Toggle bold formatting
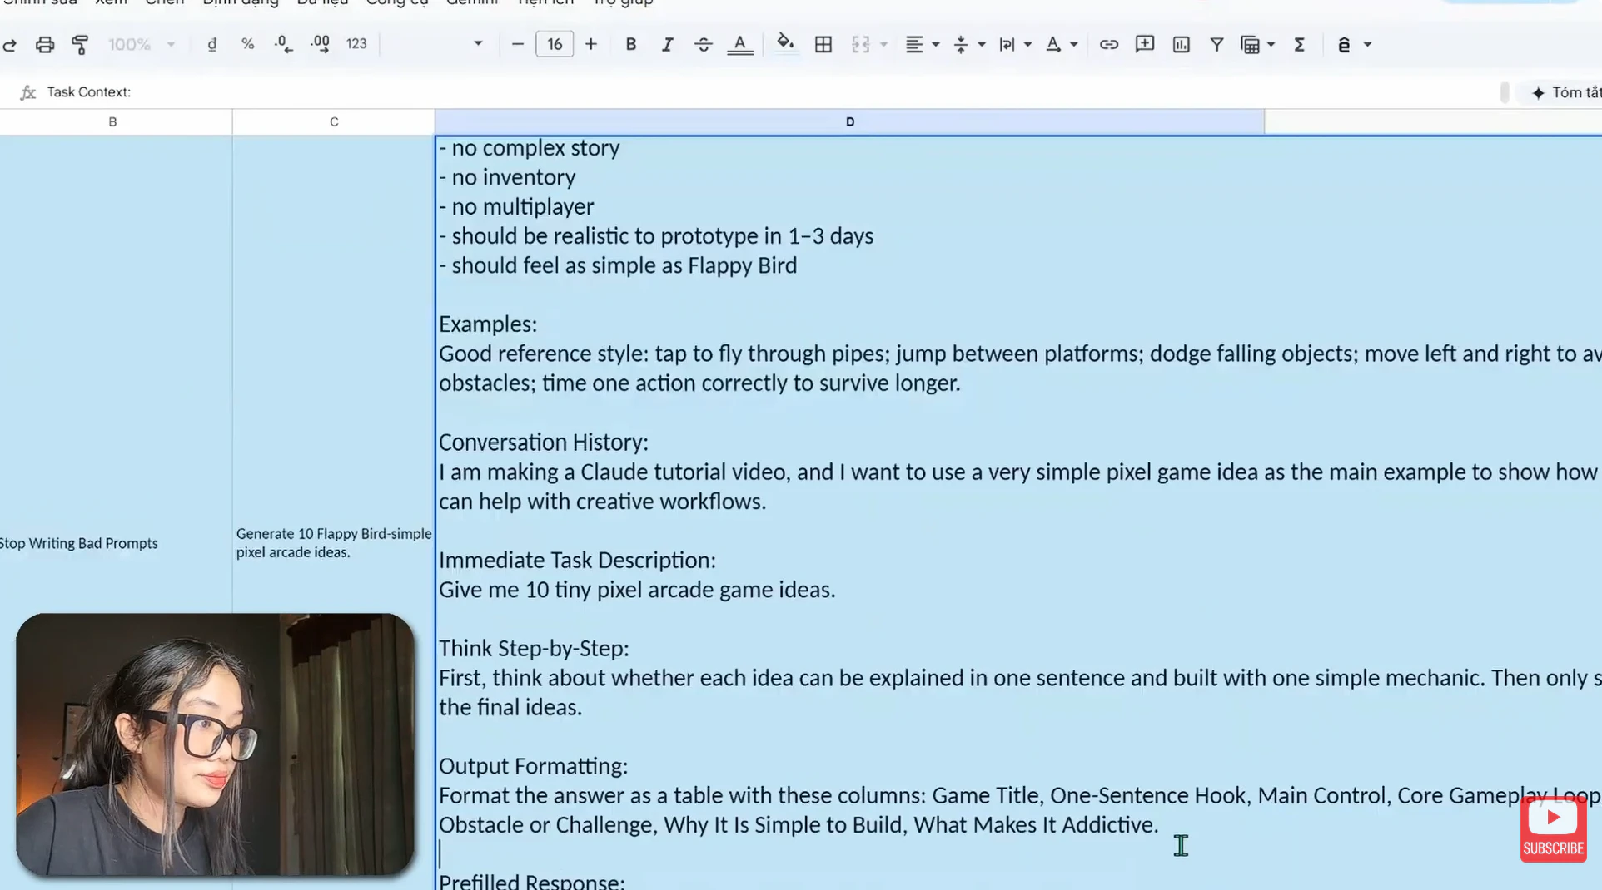1602x890 pixels. pos(630,45)
